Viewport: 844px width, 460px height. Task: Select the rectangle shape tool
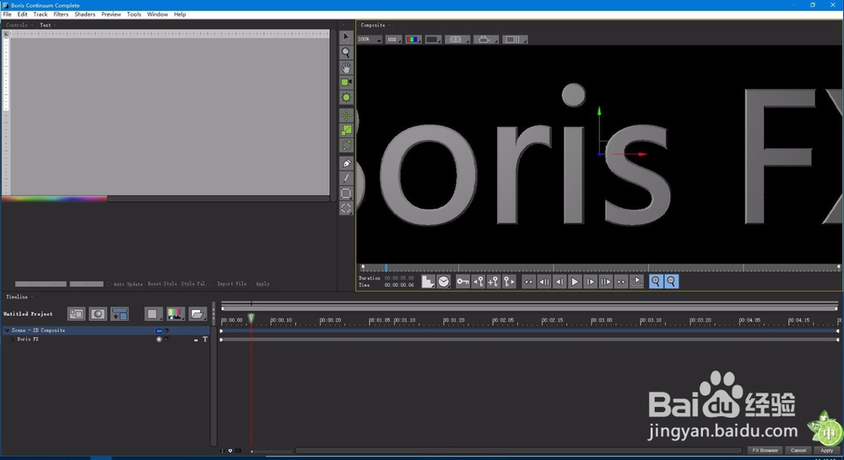[346, 193]
